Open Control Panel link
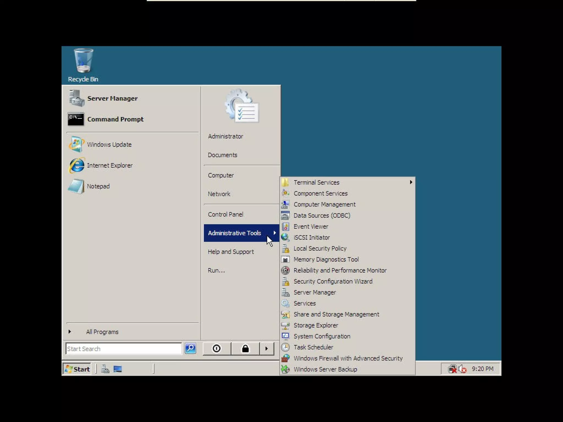563x422 pixels. tap(225, 214)
